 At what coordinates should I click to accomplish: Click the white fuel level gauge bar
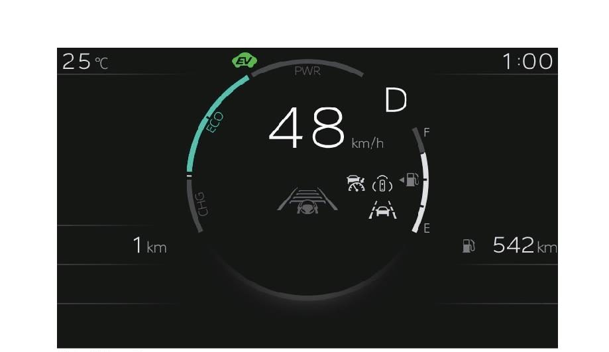423,192
